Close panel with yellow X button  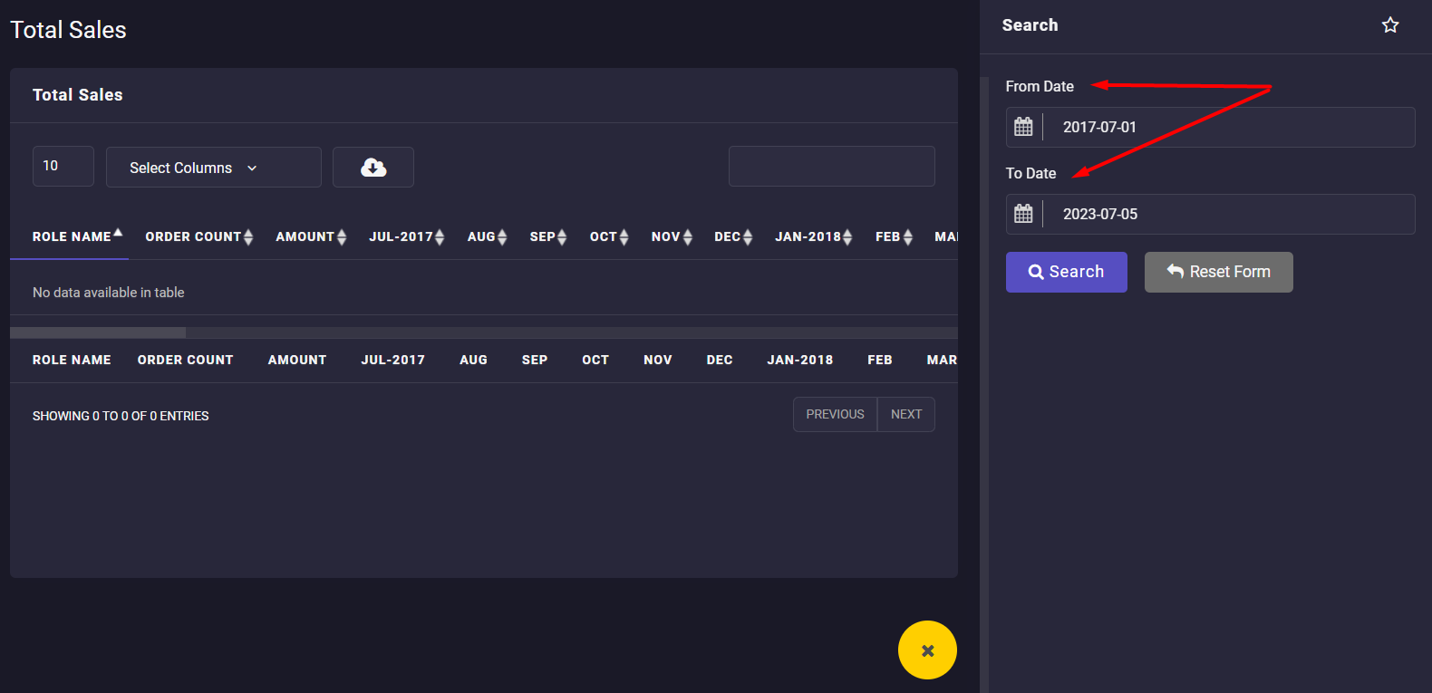coord(927,650)
